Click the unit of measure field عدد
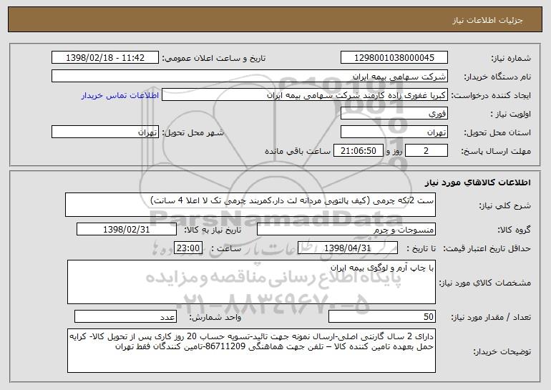The image size is (551, 390). point(125,316)
